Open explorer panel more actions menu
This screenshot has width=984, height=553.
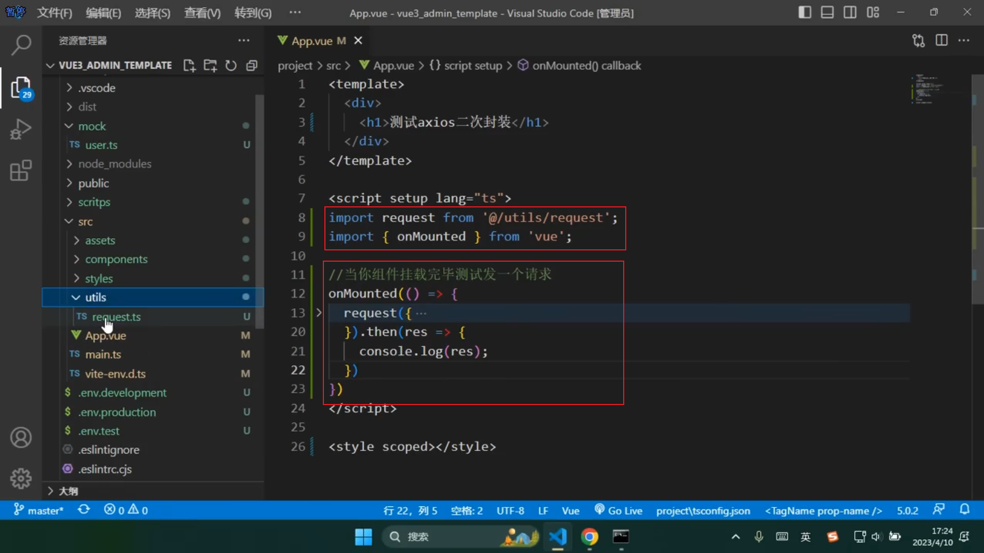[x=244, y=40]
